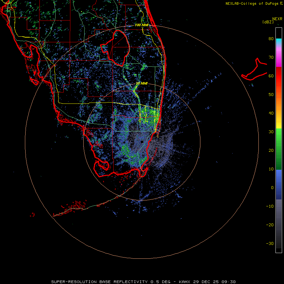Click the 80 value on the dBZ scale

coord(271,38)
